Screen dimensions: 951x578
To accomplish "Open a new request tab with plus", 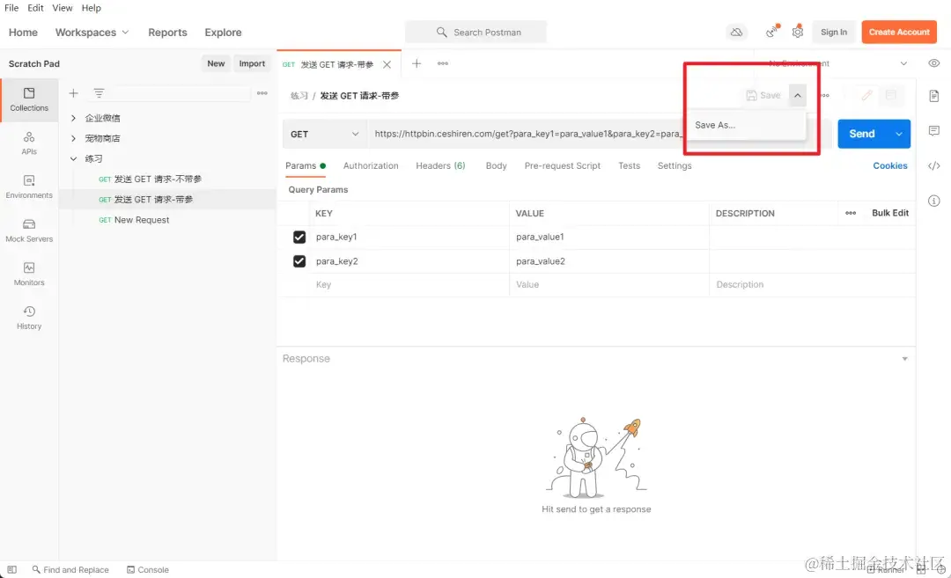I will 417,63.
